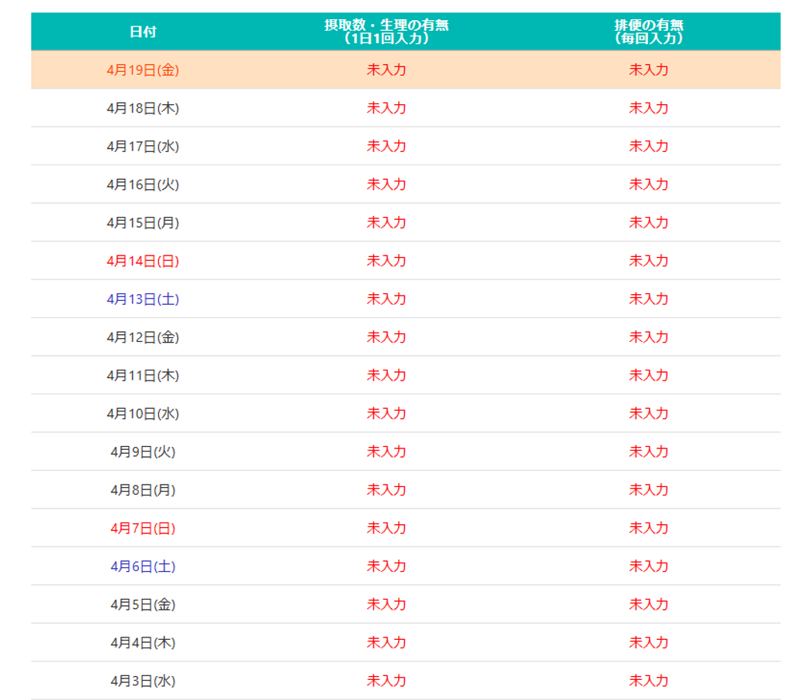
Task: Open 未入力 intake entry for 4月16日
Action: pyautogui.click(x=387, y=184)
